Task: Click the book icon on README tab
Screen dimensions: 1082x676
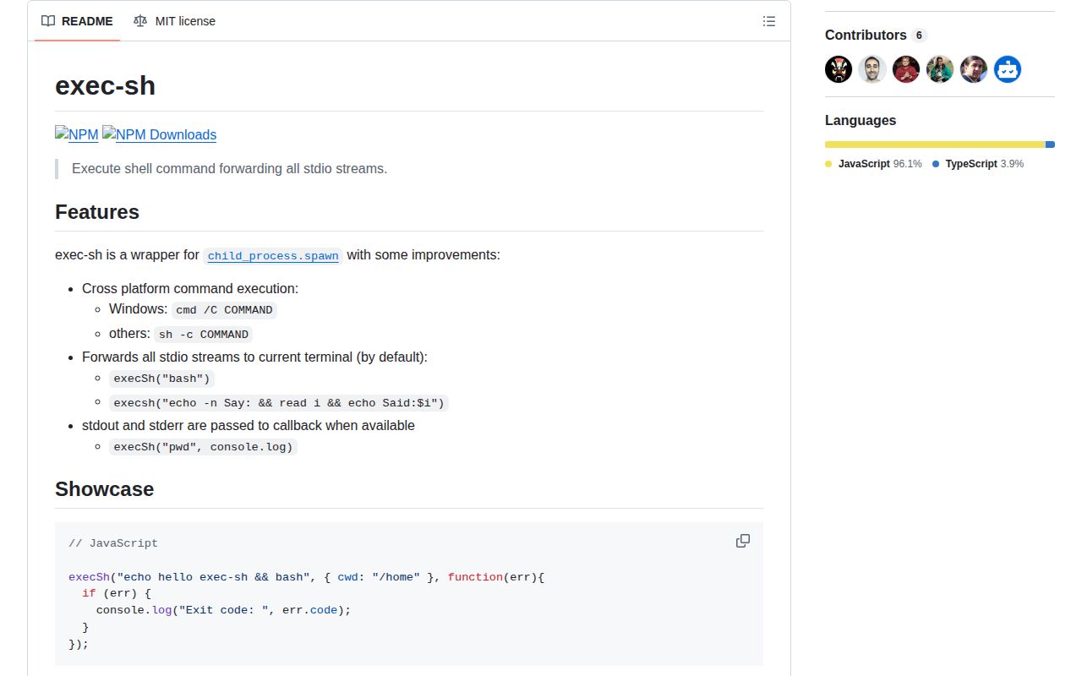Action: tap(48, 21)
